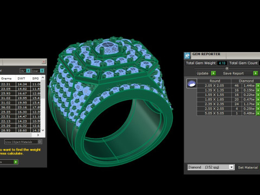Click the Total Gem Count label

(243, 63)
